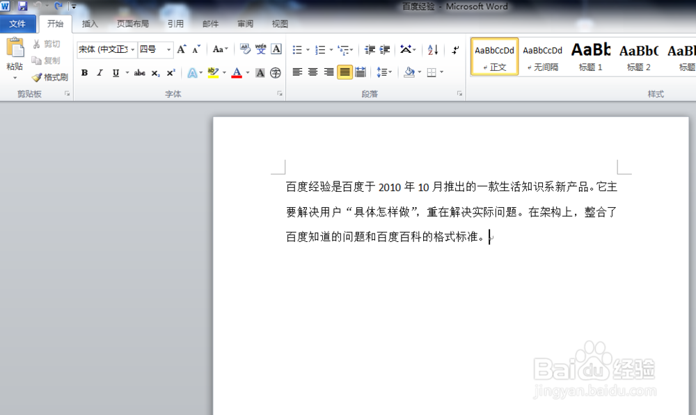This screenshot has width=696, height=415.
Task: Toggle Superscript formatting
Action: 171,73
